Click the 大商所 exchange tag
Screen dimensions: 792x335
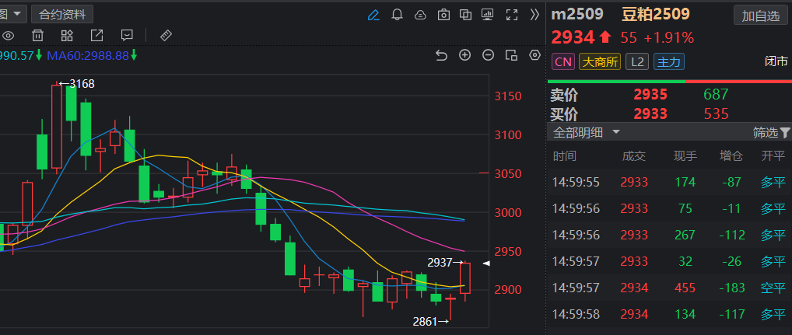click(x=600, y=62)
